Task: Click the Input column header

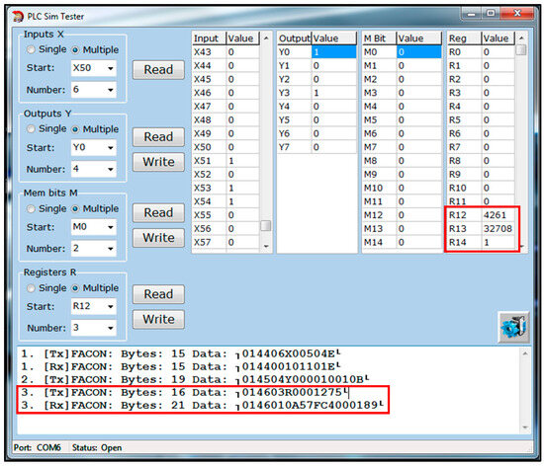Action: [209, 39]
